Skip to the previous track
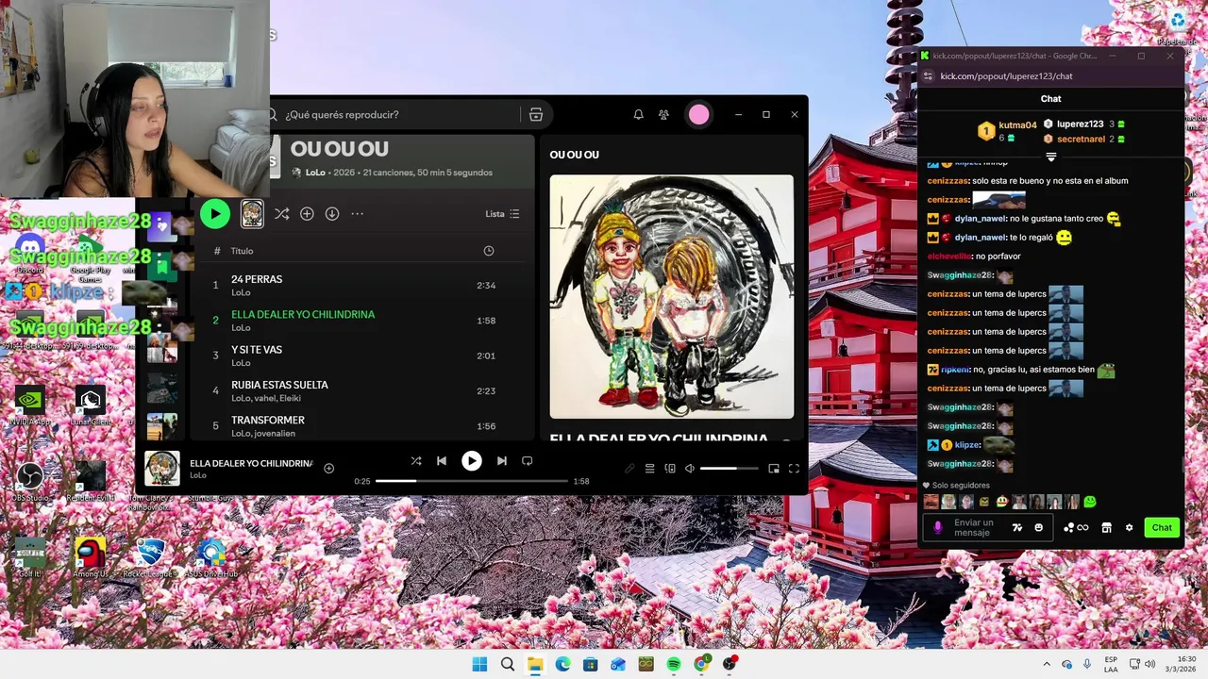The image size is (1208, 679). pos(441,461)
